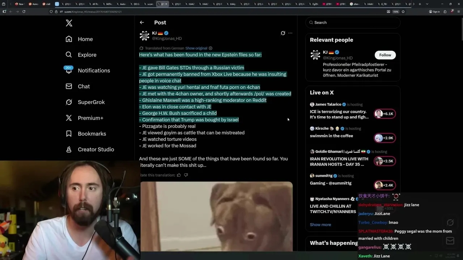Open the Chat envelope icon
463x260 pixels.
tap(69, 86)
